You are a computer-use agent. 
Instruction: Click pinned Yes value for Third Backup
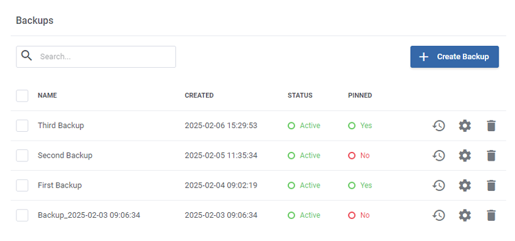click(x=360, y=126)
